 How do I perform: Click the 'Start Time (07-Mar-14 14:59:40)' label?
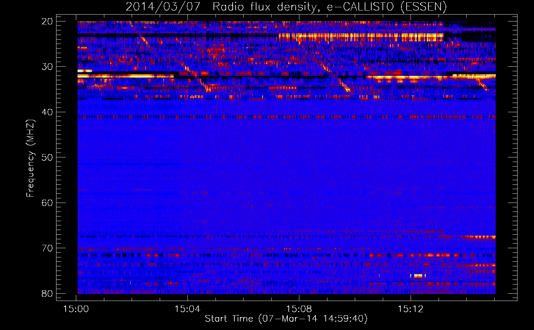286,319
